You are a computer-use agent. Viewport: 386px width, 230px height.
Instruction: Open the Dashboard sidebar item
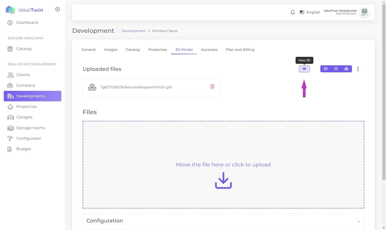[x=27, y=23]
